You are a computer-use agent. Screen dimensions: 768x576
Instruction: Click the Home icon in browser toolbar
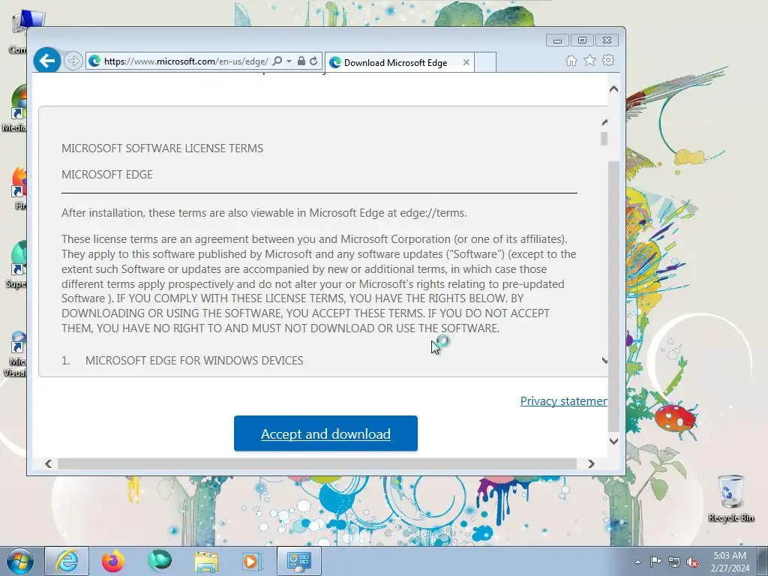pyautogui.click(x=571, y=60)
